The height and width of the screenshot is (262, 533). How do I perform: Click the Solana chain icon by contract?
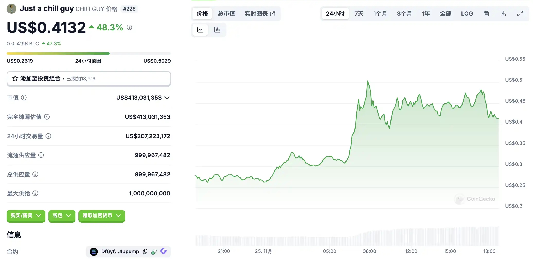pyautogui.click(x=94, y=252)
